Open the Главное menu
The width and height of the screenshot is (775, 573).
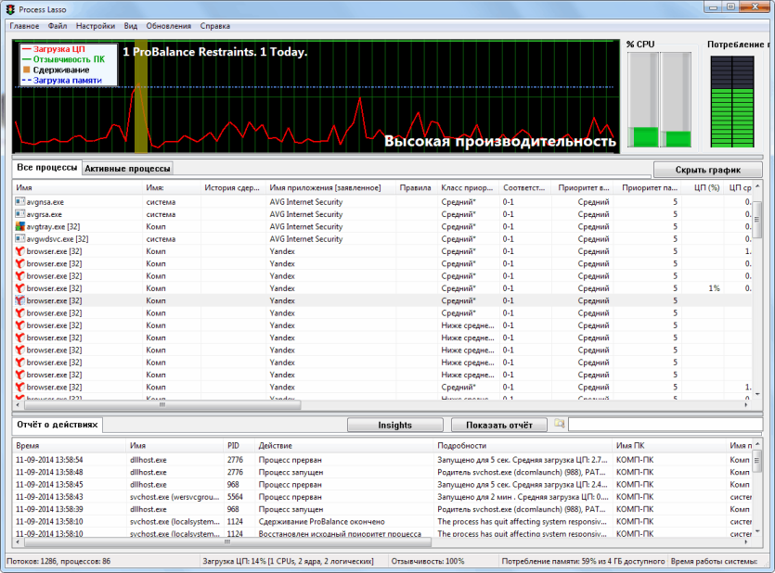[x=24, y=26]
